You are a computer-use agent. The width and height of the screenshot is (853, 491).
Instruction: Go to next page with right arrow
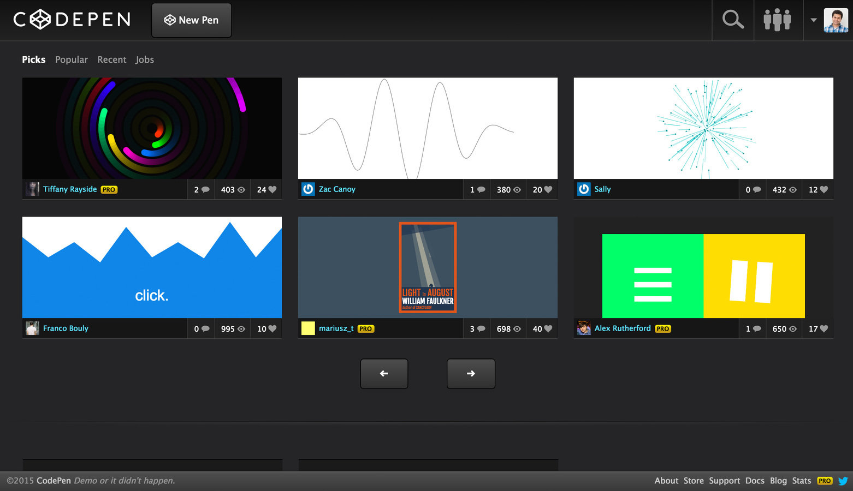(x=471, y=374)
